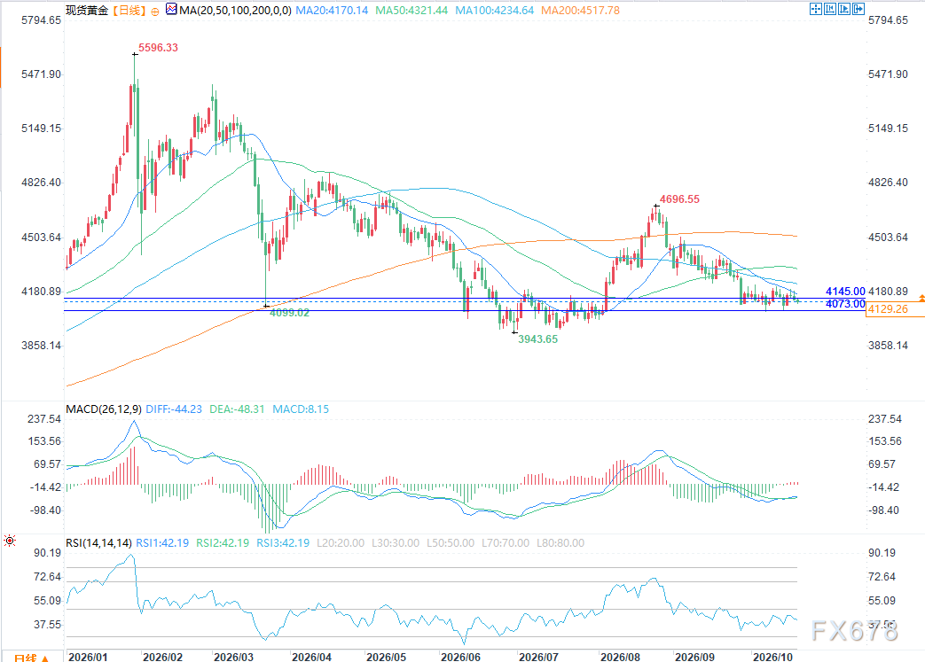The image size is (925, 662).
Task: Select the 4145.00 horizontal price line
Action: click(464, 299)
